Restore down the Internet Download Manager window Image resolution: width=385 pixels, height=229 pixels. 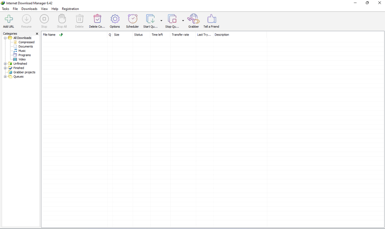367,3
